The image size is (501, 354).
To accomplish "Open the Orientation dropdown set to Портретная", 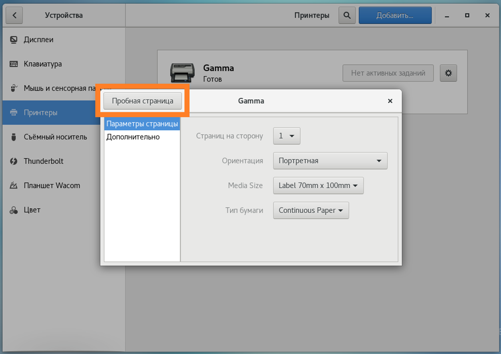I will [x=330, y=161].
